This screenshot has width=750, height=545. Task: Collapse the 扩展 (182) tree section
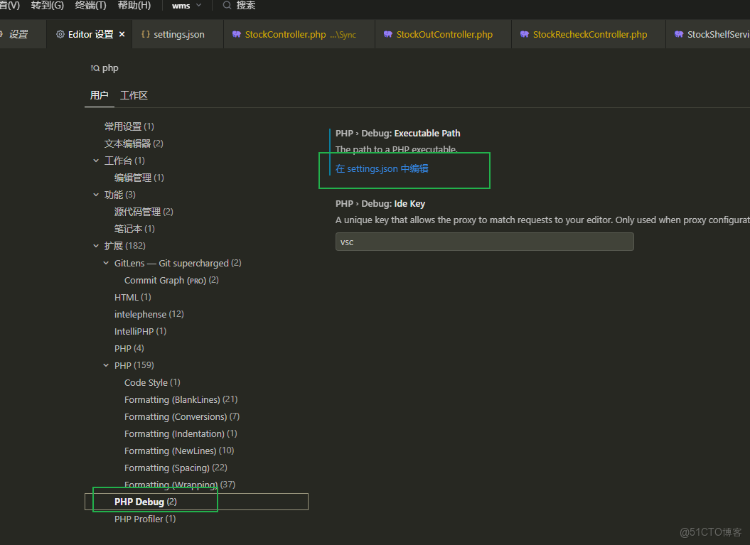(96, 245)
